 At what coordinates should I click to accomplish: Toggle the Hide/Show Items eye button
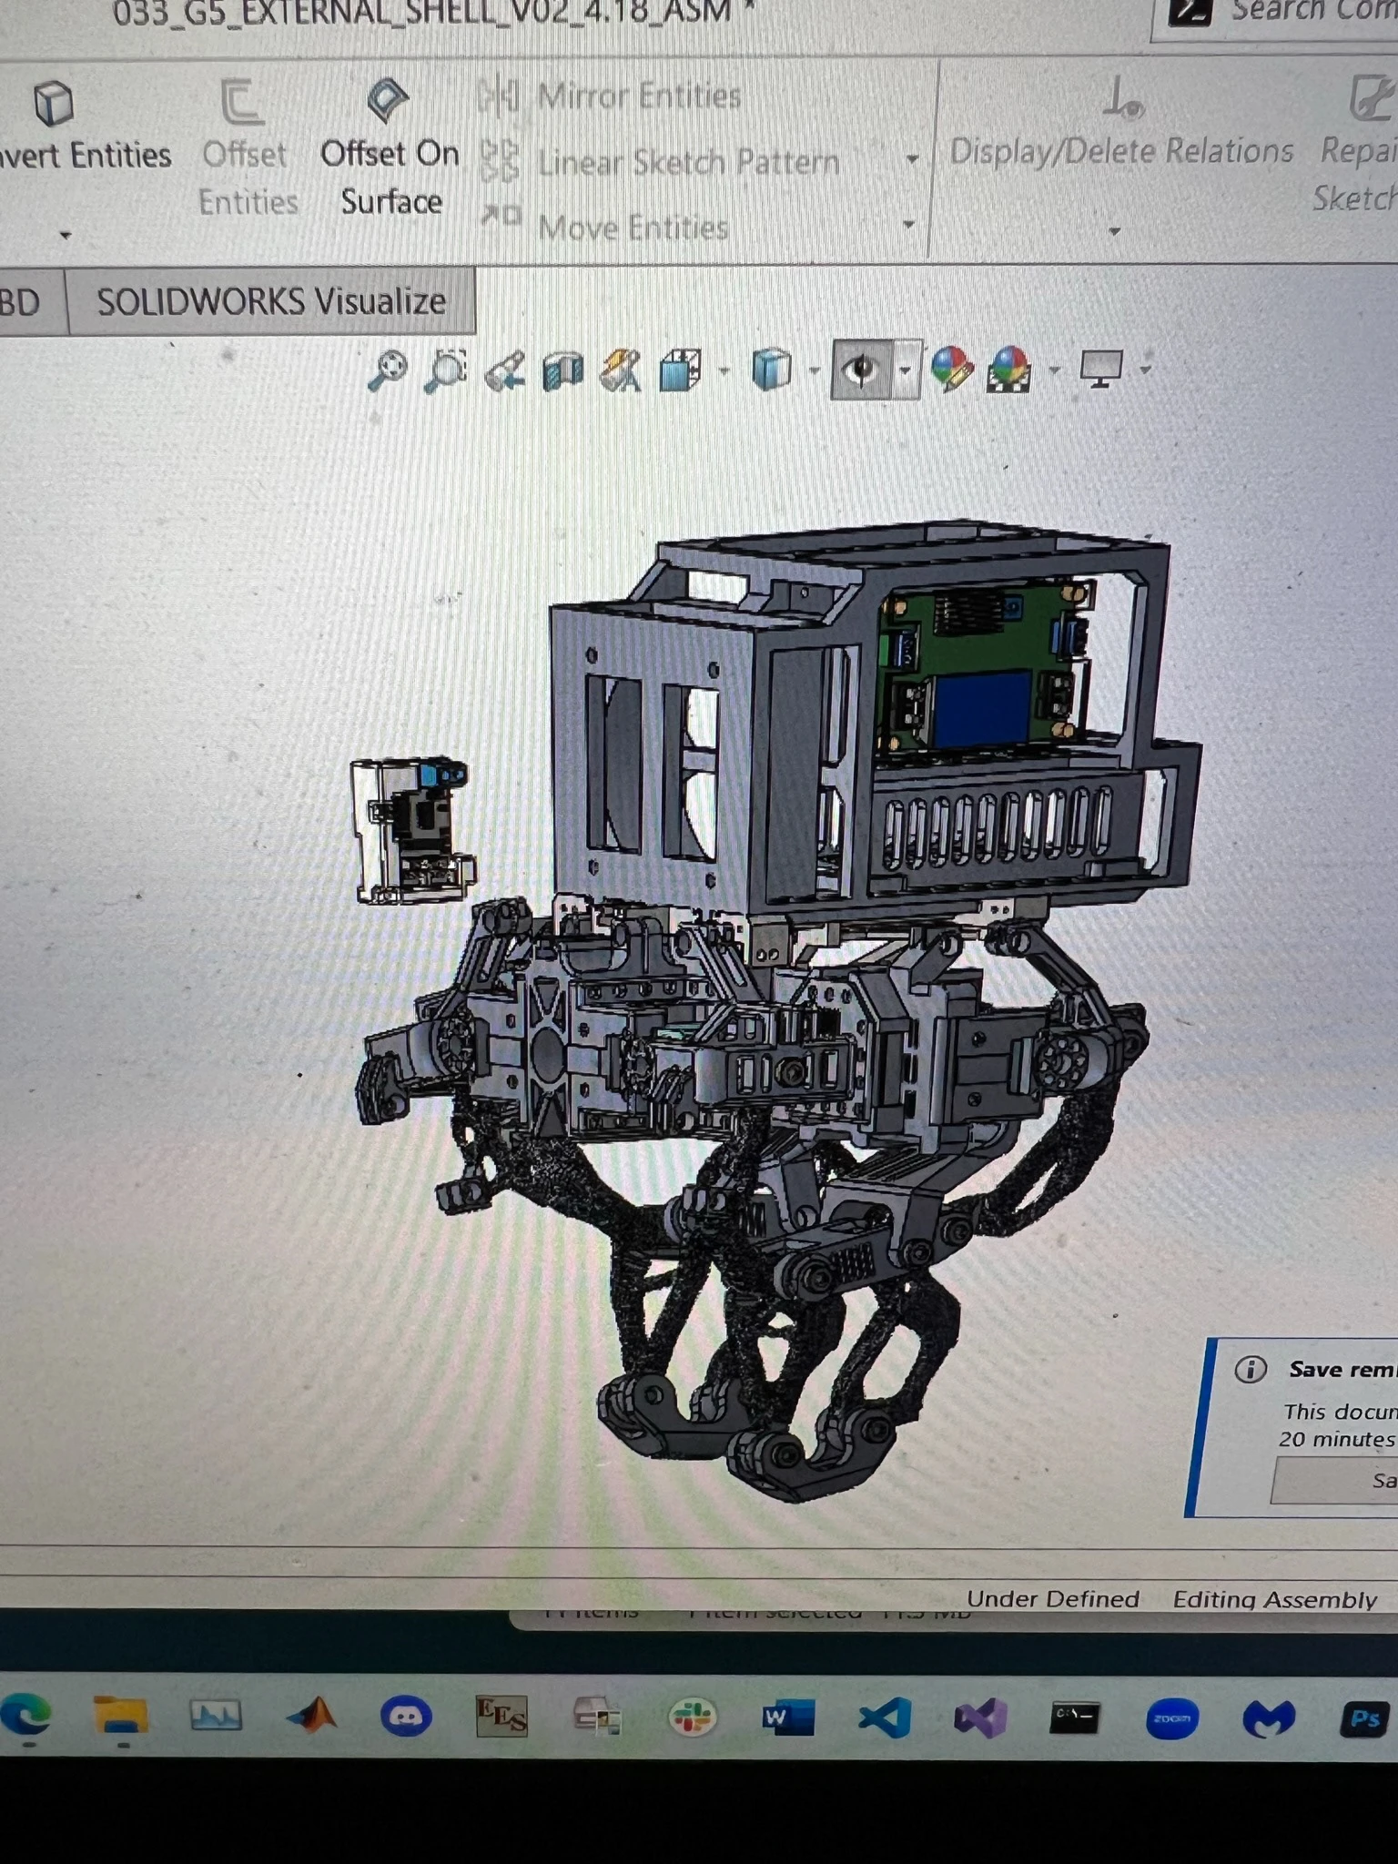point(861,370)
